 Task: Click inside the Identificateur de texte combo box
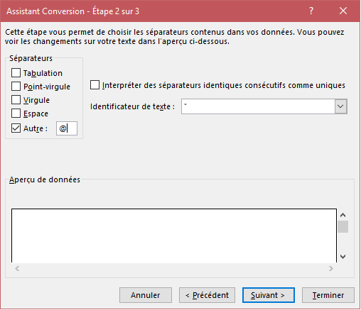pyautogui.click(x=258, y=106)
